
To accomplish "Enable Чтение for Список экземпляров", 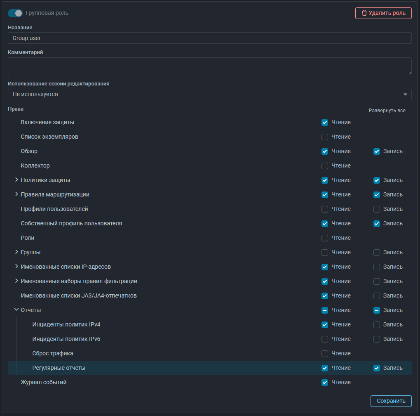I will coord(325,137).
